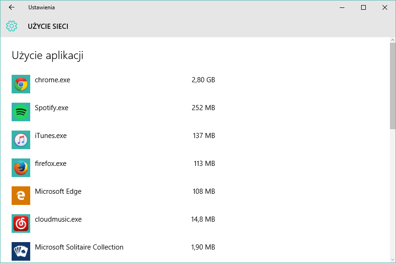This screenshot has width=396, height=263.
Task: Select the iTunes.exe label
Action: coord(51,136)
